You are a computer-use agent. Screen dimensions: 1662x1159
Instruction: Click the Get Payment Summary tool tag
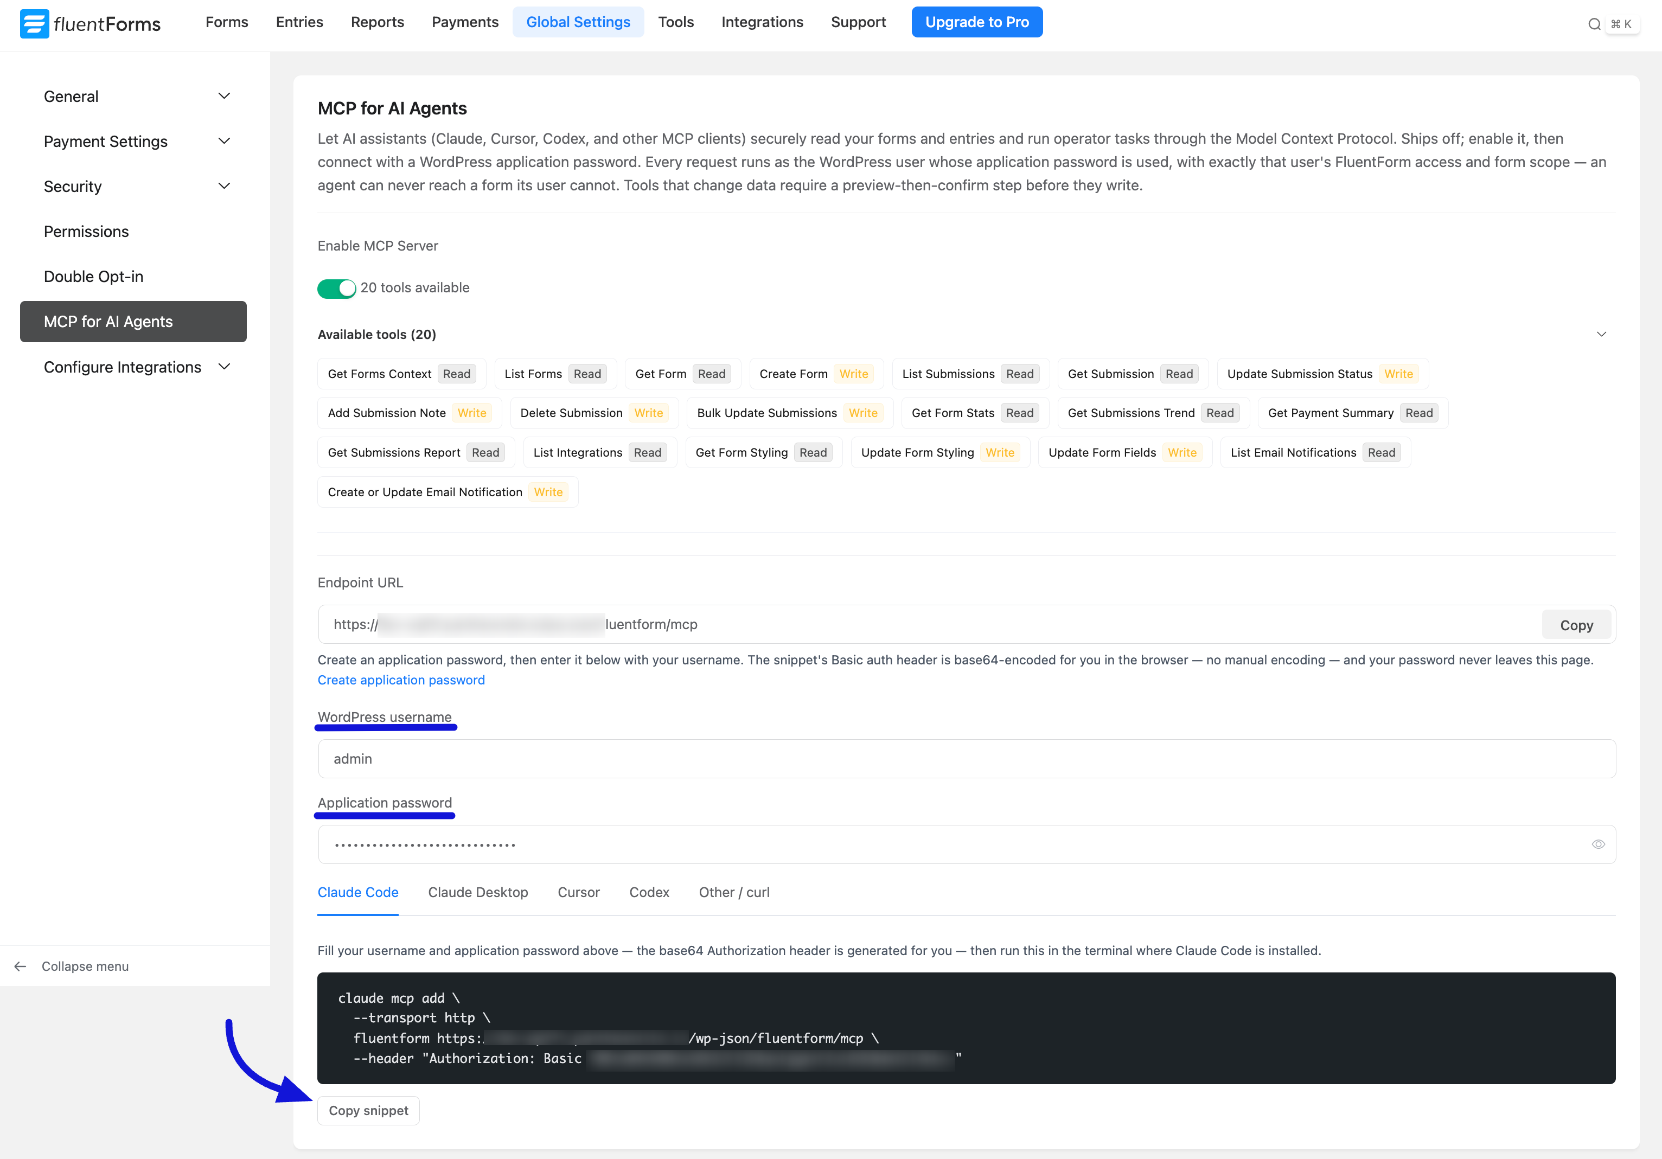[x=1352, y=413]
